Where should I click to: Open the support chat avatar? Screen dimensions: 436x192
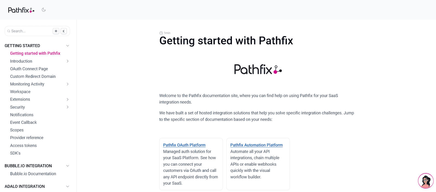(426, 181)
